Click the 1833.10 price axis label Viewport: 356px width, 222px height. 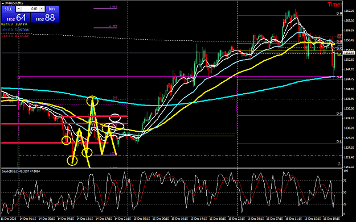tap(349, 118)
